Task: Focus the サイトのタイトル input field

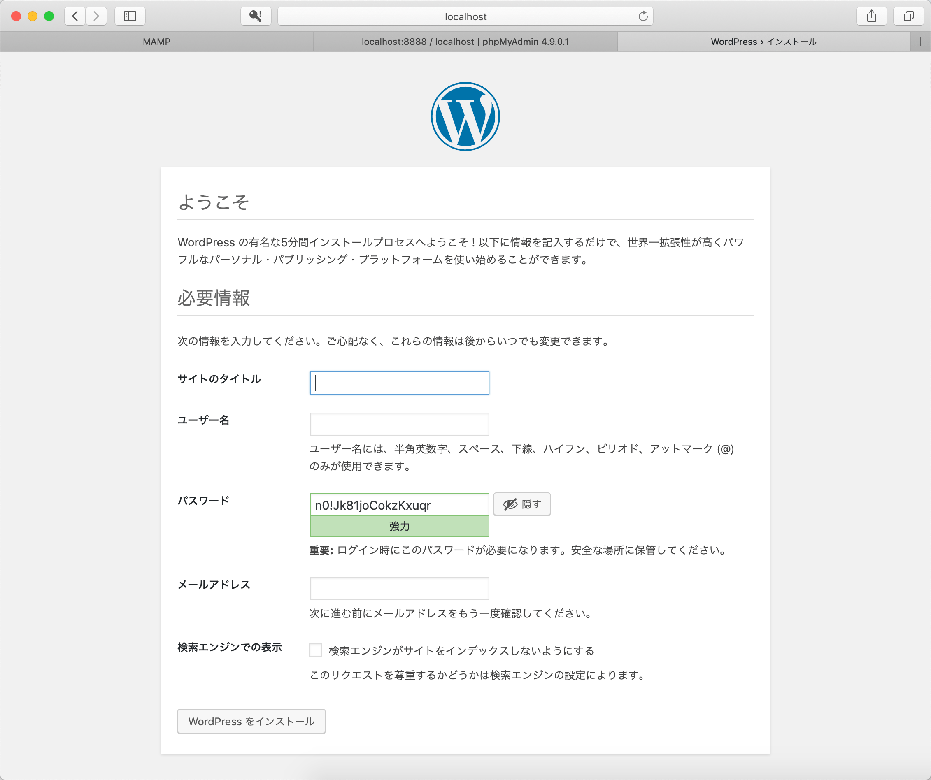Action: [400, 383]
